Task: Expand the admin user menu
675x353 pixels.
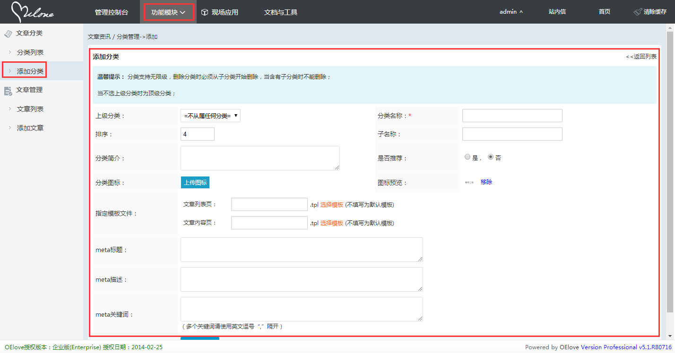Action: pyautogui.click(x=511, y=12)
